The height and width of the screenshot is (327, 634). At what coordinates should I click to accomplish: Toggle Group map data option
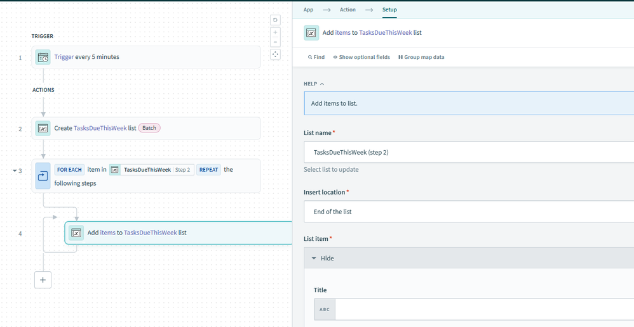(x=421, y=57)
